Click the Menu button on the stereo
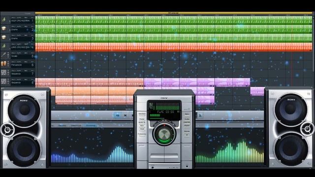The image size is (315, 177). (187, 115)
